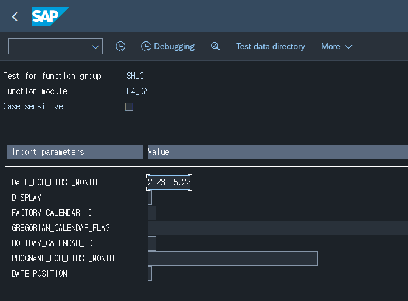Click the GREGORIAN_CALENDAR_FLAG value field

click(278, 228)
